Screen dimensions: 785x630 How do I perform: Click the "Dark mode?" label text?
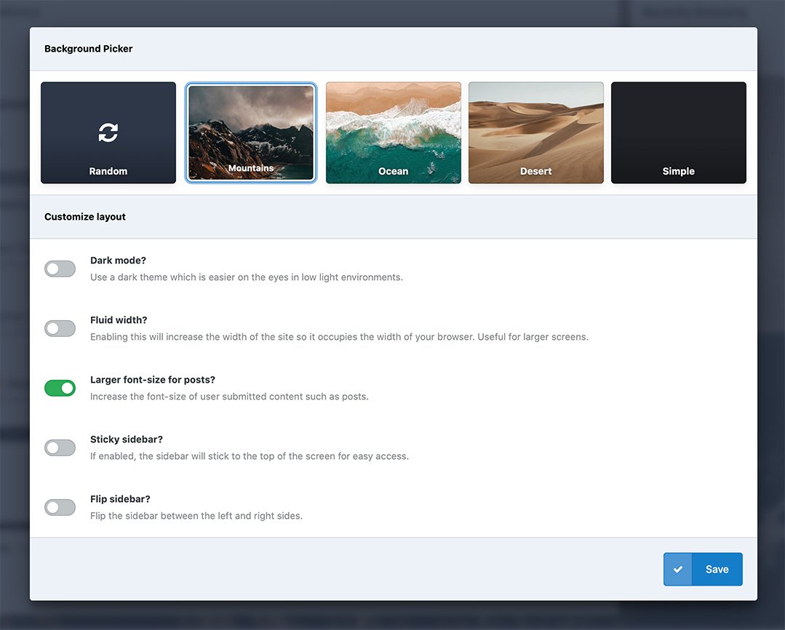[x=119, y=260]
